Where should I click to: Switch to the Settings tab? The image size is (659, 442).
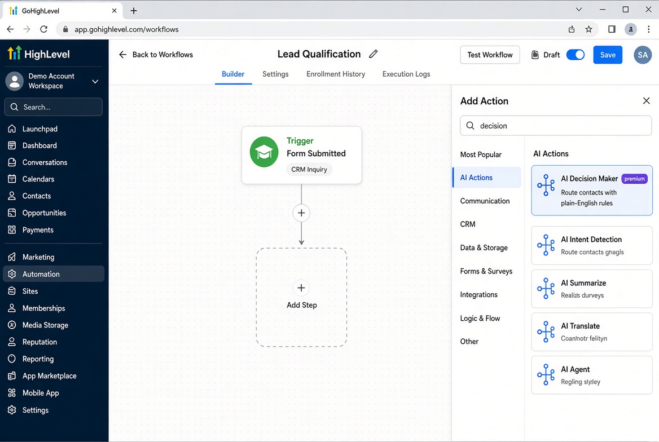(275, 74)
